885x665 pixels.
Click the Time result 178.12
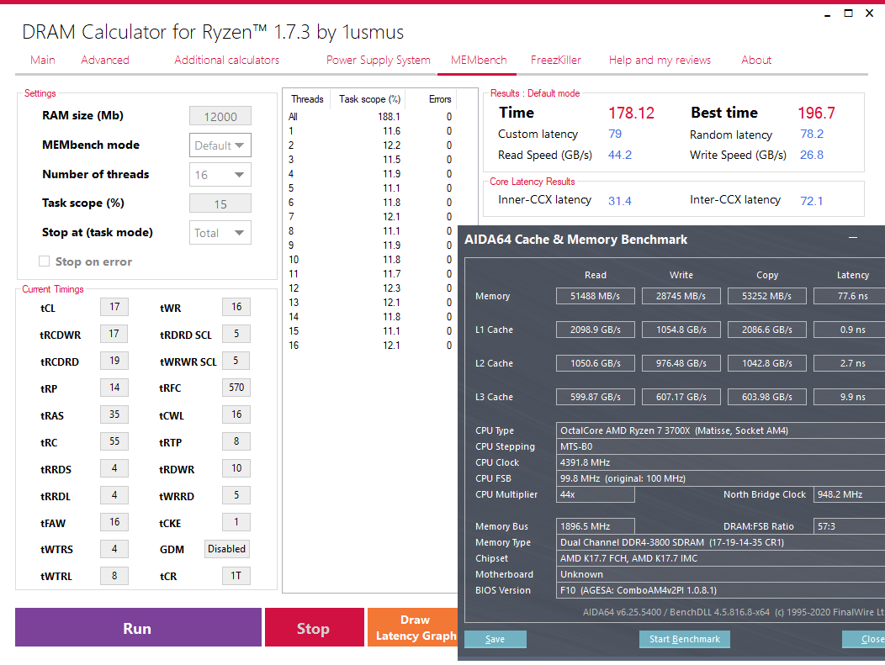631,113
